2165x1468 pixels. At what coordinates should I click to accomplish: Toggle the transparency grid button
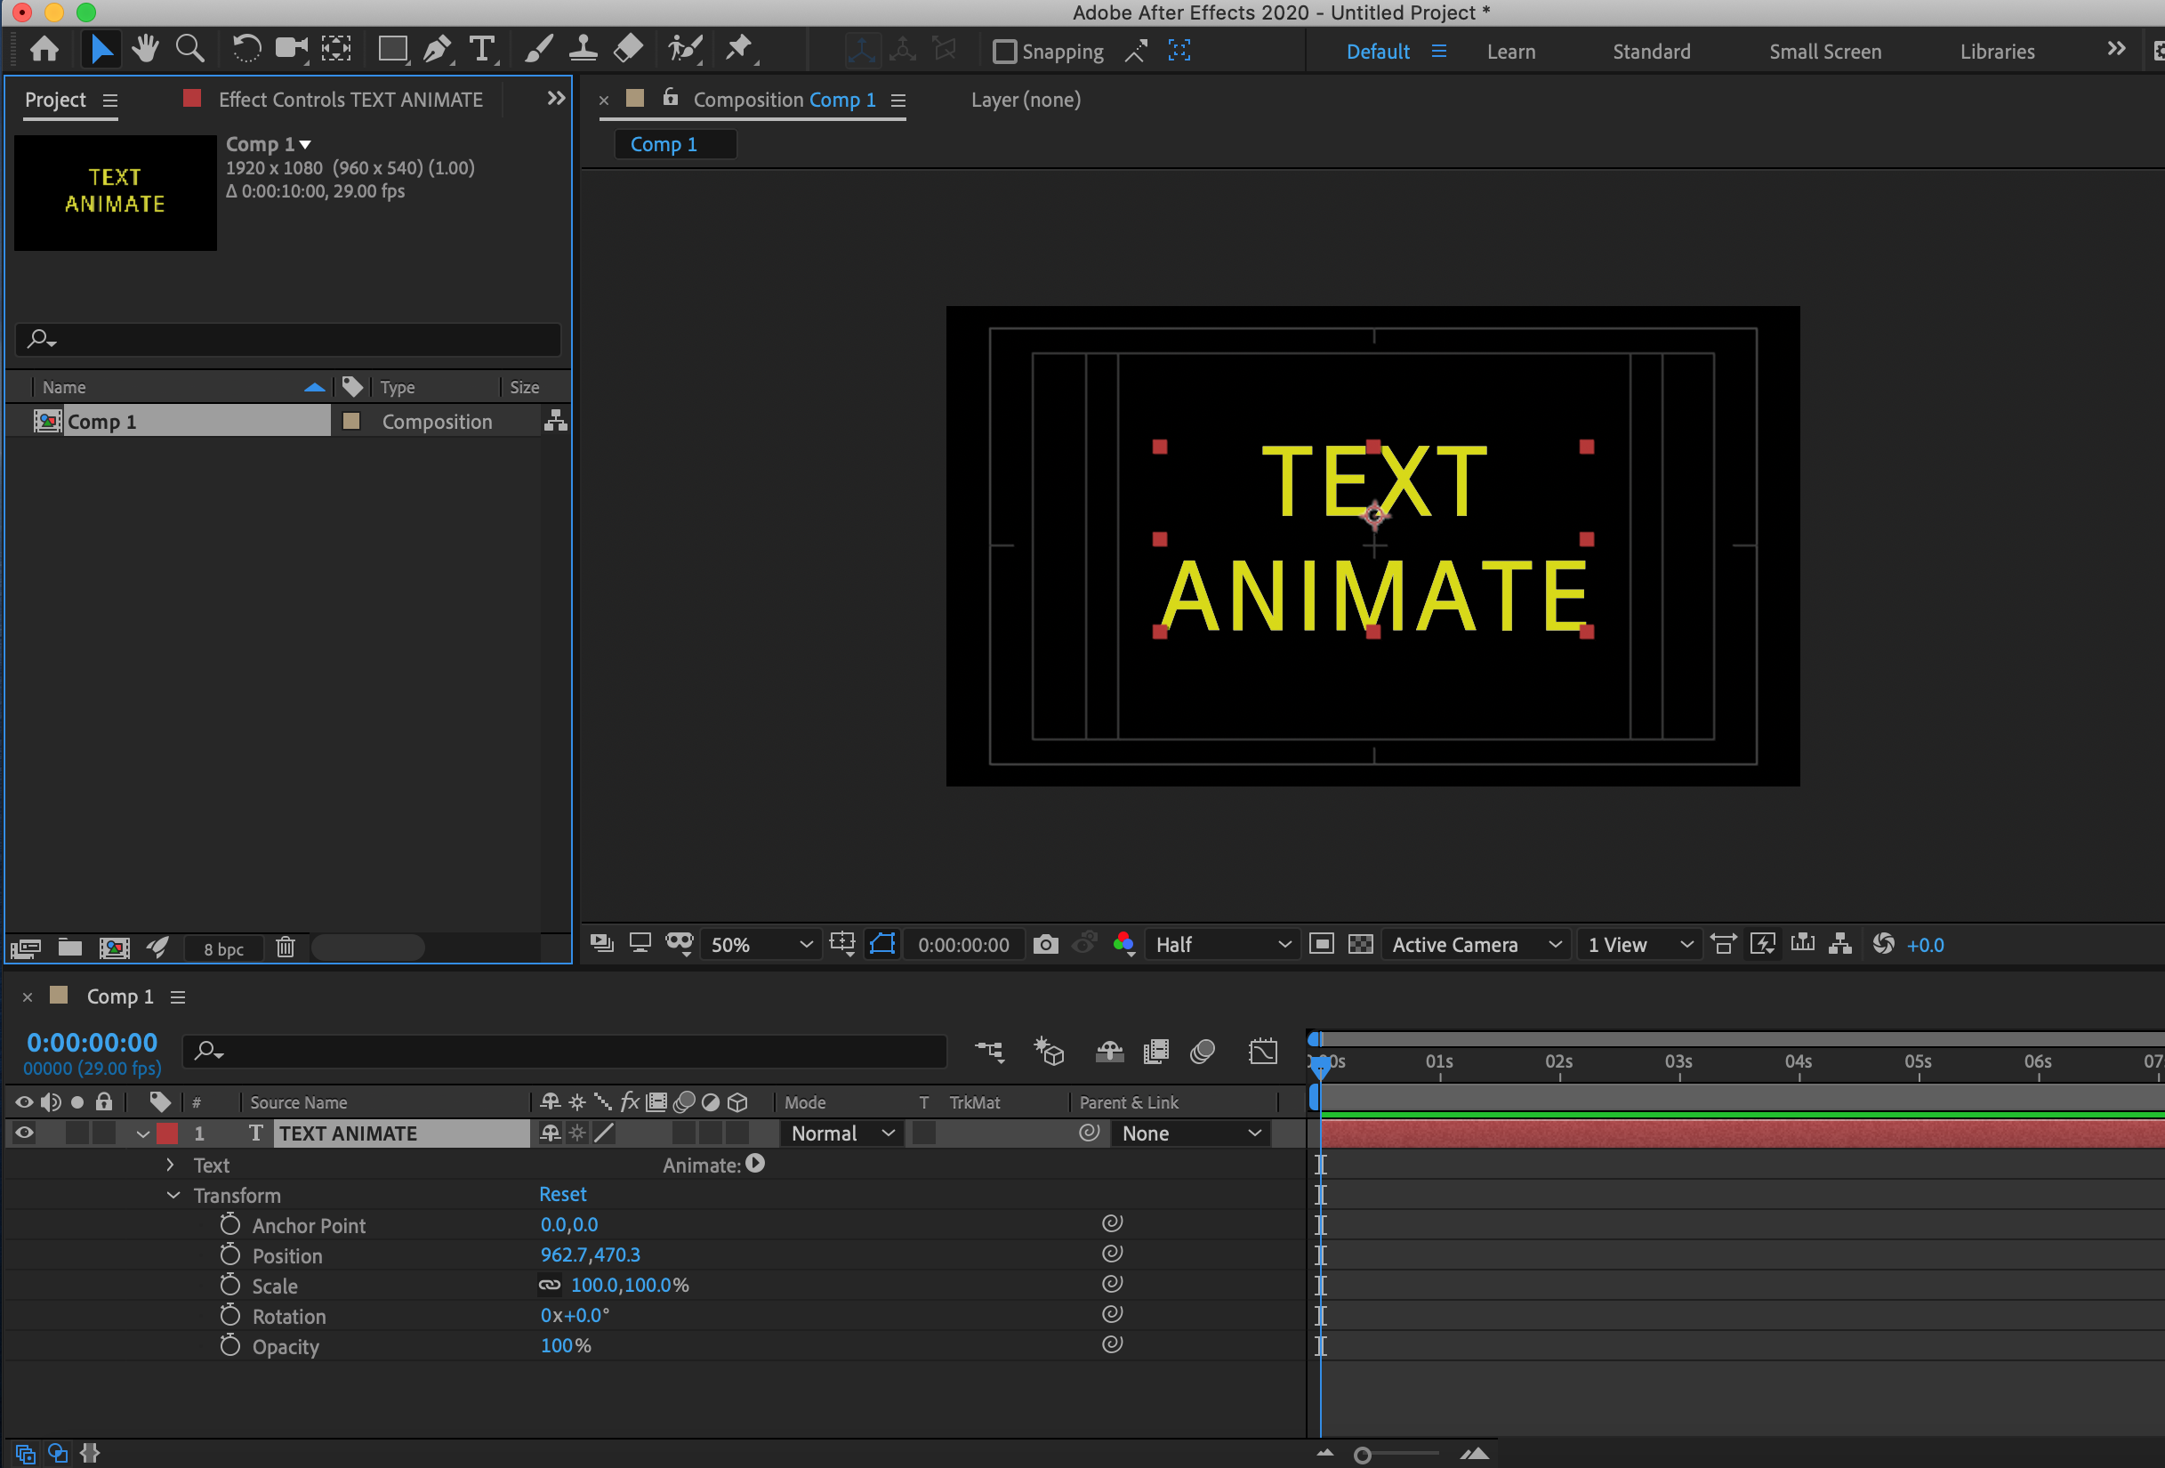[x=1360, y=944]
